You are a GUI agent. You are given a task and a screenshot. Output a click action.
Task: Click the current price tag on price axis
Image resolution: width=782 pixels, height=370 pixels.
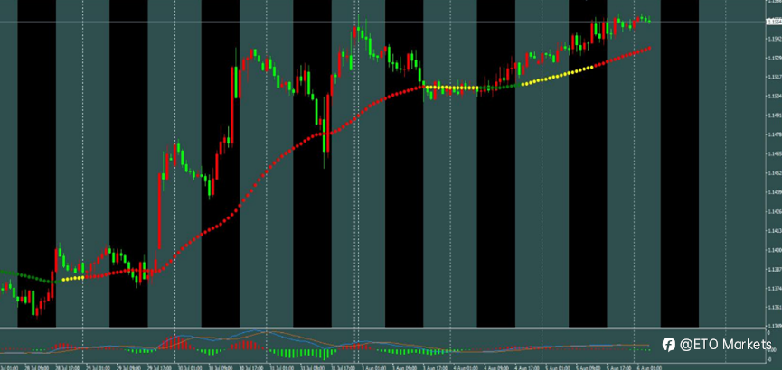coord(774,22)
